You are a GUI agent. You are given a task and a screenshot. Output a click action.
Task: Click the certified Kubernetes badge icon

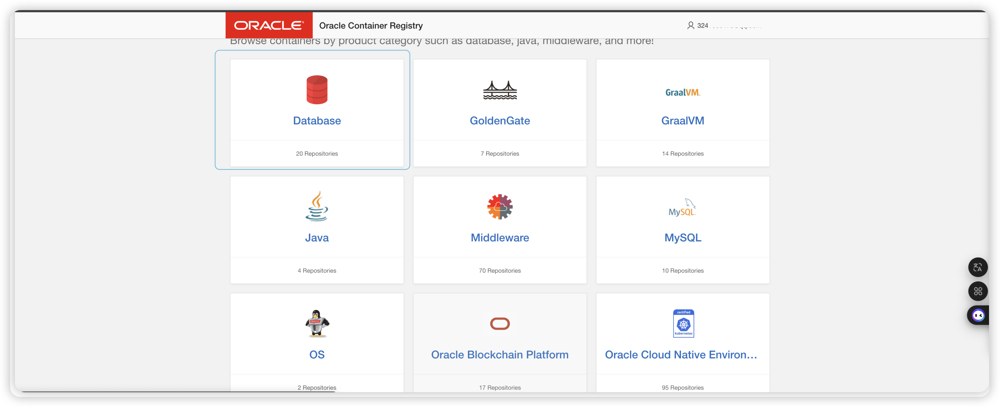pos(683,323)
